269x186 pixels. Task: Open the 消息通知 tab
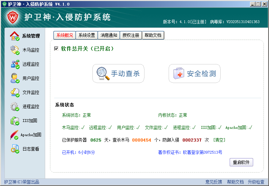[x=109, y=35]
